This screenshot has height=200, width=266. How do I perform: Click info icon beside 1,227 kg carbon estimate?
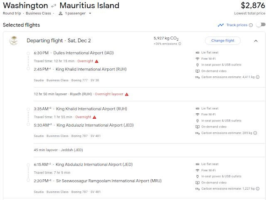[x=258, y=189]
